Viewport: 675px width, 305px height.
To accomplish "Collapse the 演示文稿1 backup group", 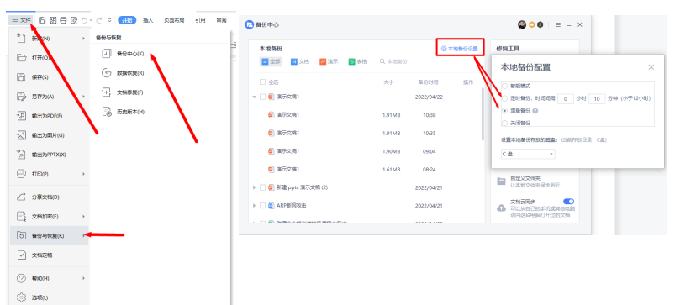I will tap(255, 97).
